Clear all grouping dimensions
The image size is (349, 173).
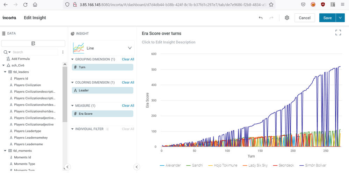(x=128, y=59)
